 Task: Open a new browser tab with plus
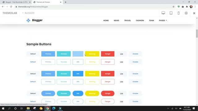[x=66, y=2]
